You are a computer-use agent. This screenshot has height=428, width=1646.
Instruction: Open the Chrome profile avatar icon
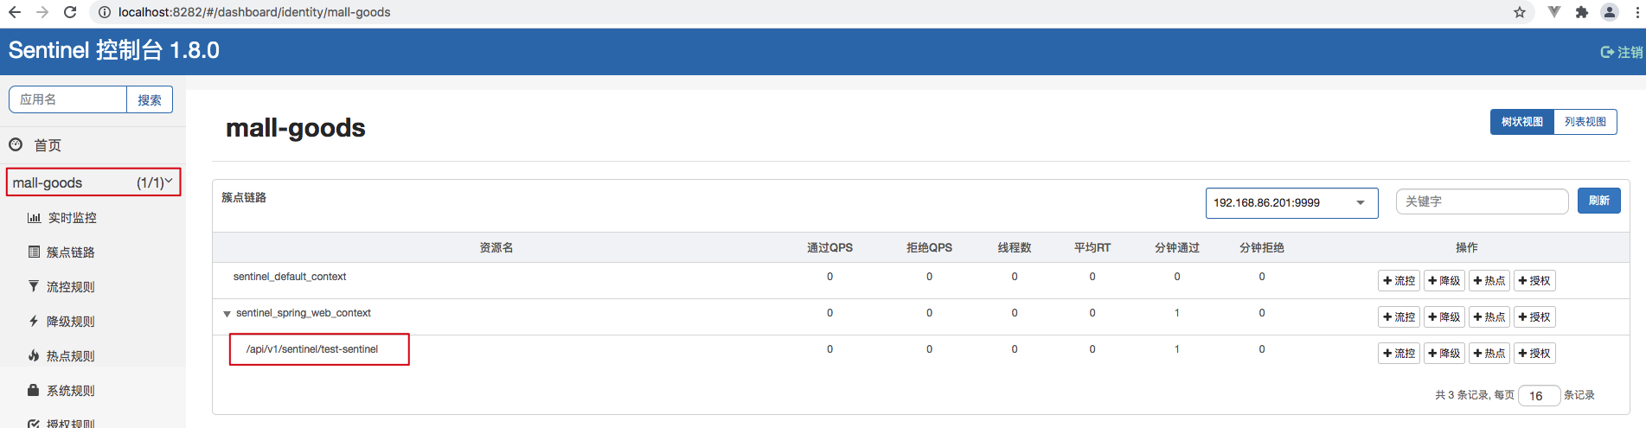[x=1610, y=12]
